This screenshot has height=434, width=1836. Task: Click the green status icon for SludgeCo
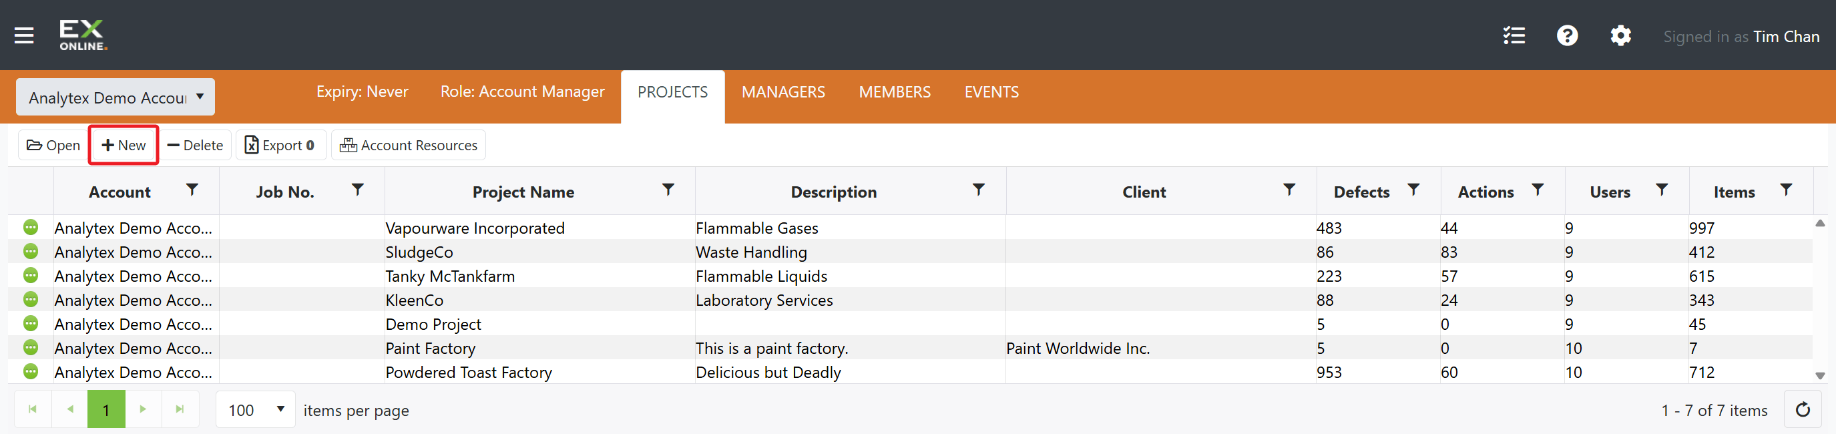point(31,252)
